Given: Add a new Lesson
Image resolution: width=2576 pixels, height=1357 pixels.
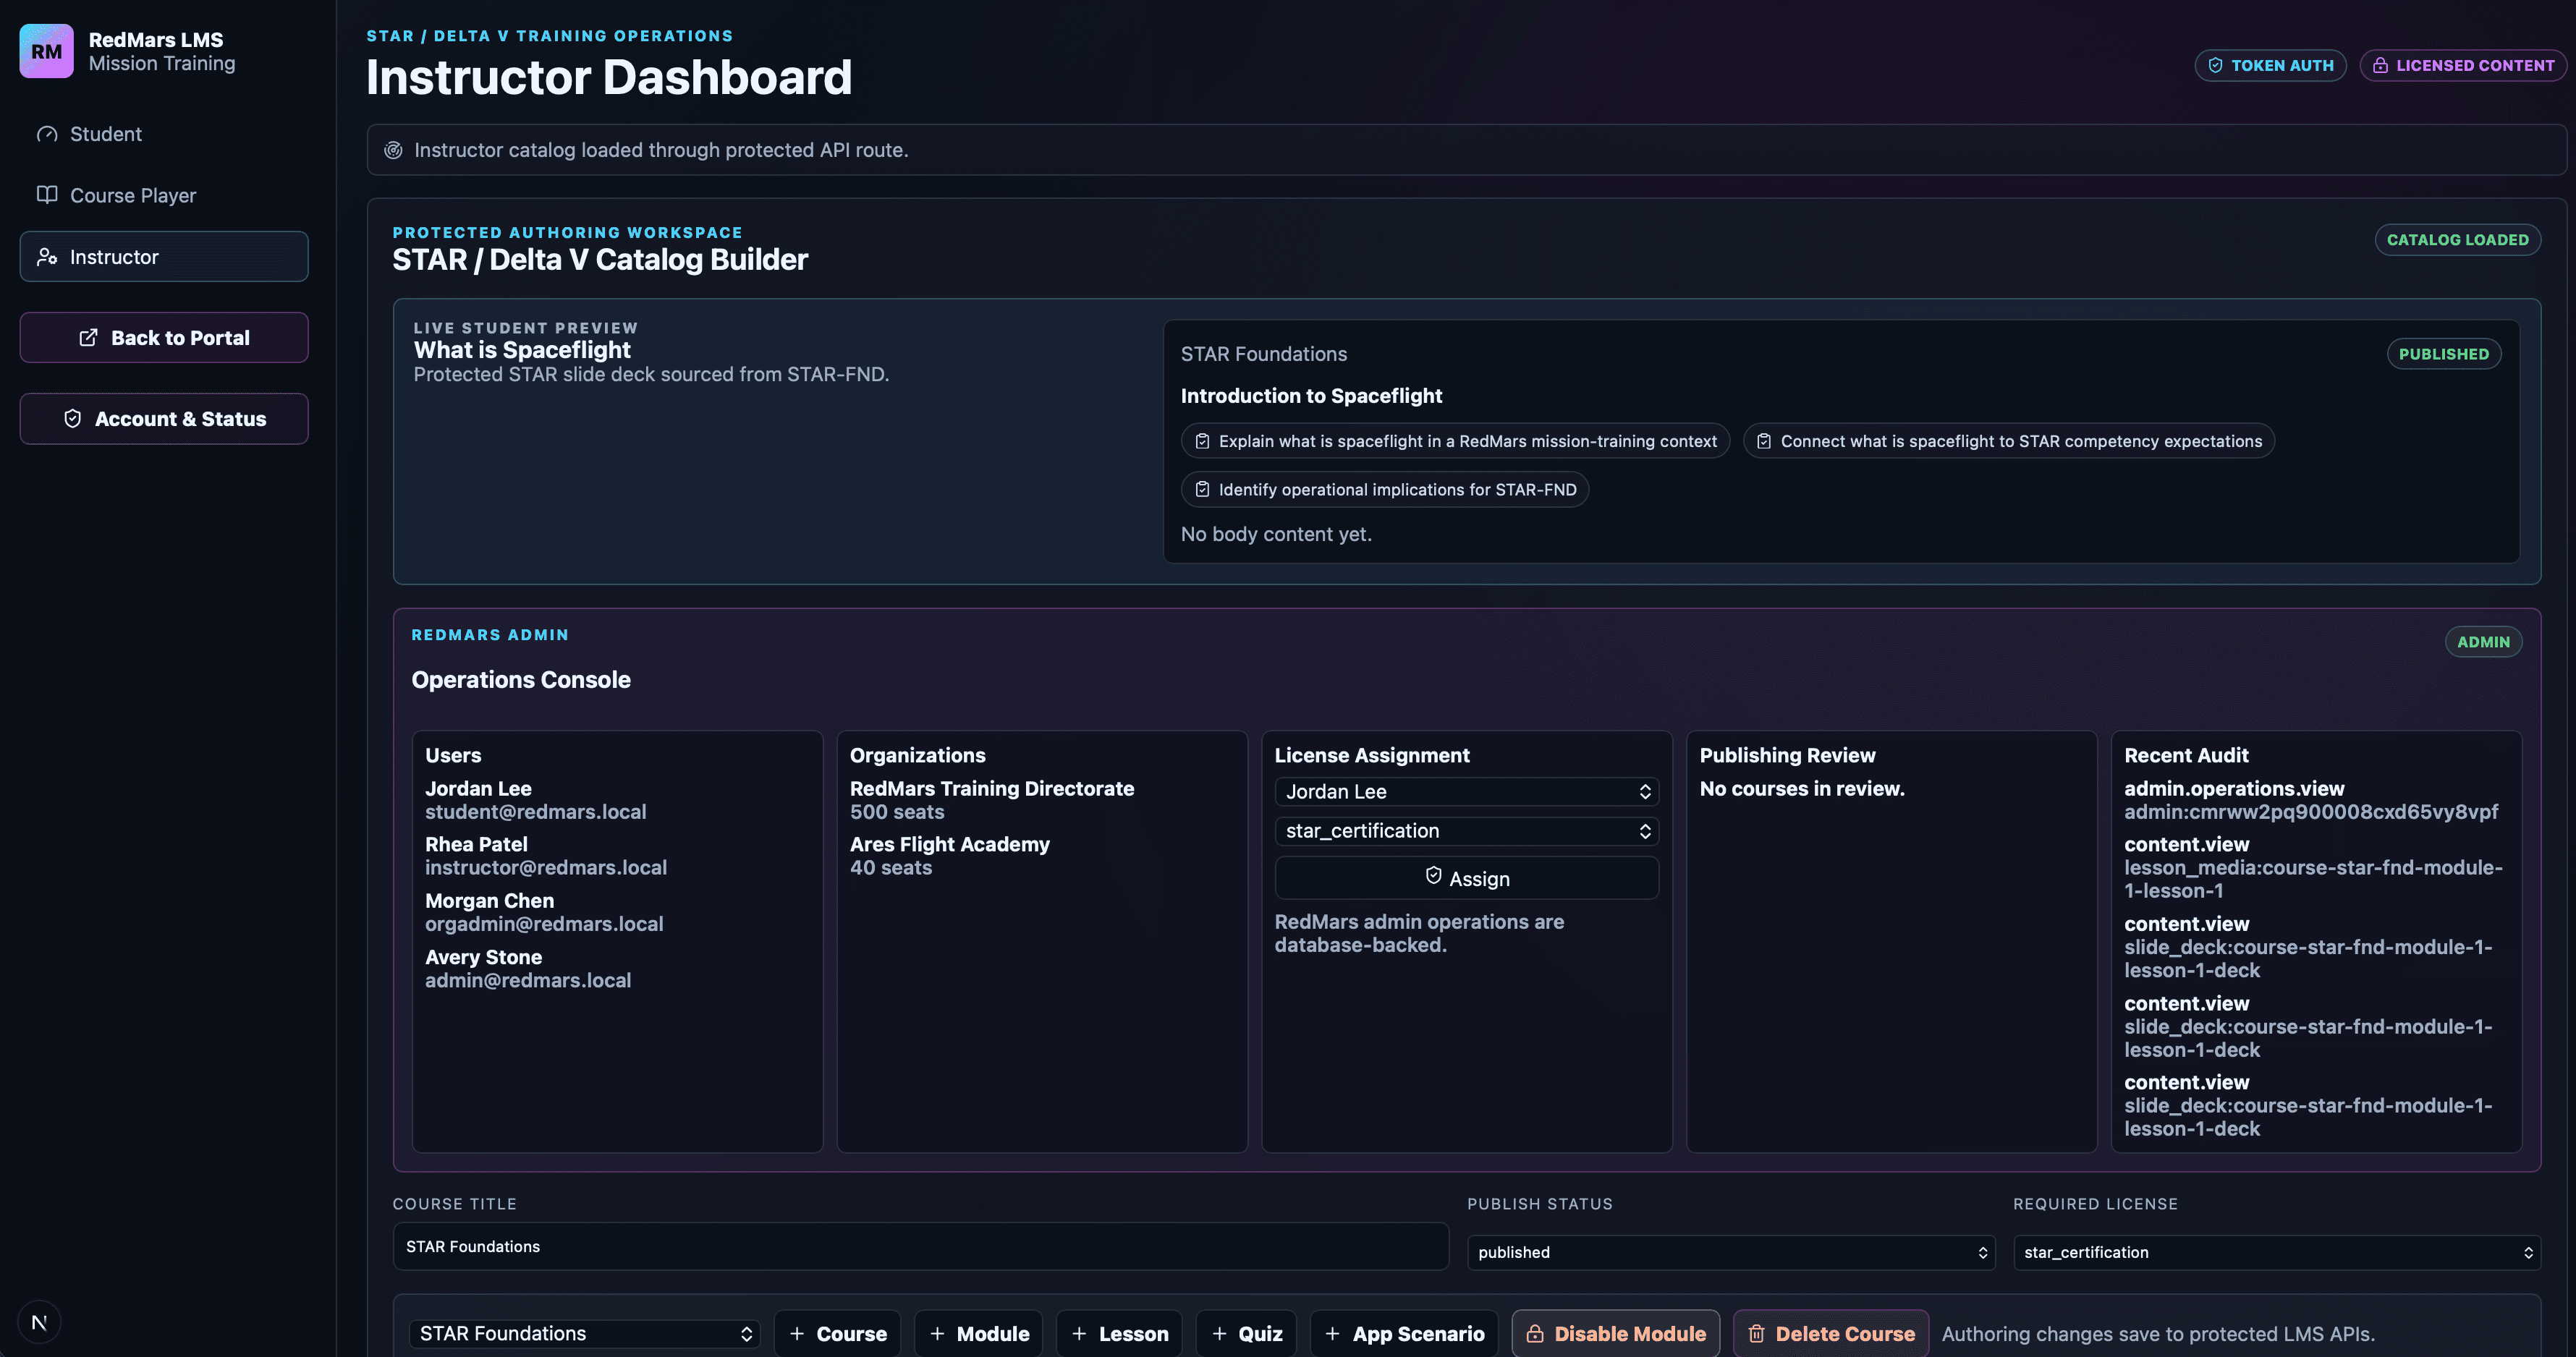Looking at the screenshot, I should pyautogui.click(x=1119, y=1334).
